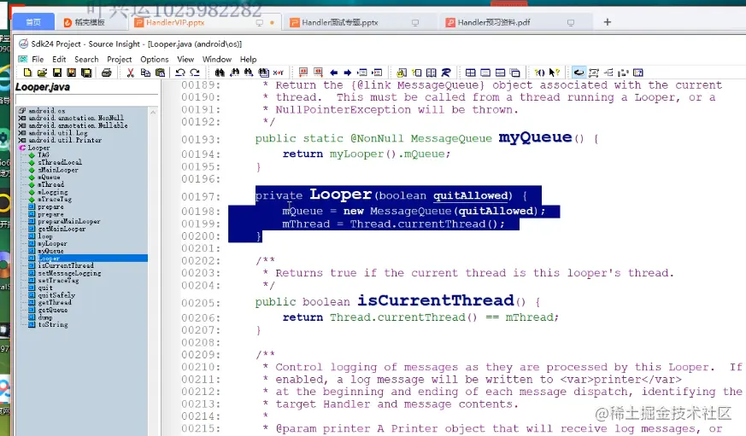The height and width of the screenshot is (436, 746).
Task: Open the Project menu
Action: [x=120, y=60]
